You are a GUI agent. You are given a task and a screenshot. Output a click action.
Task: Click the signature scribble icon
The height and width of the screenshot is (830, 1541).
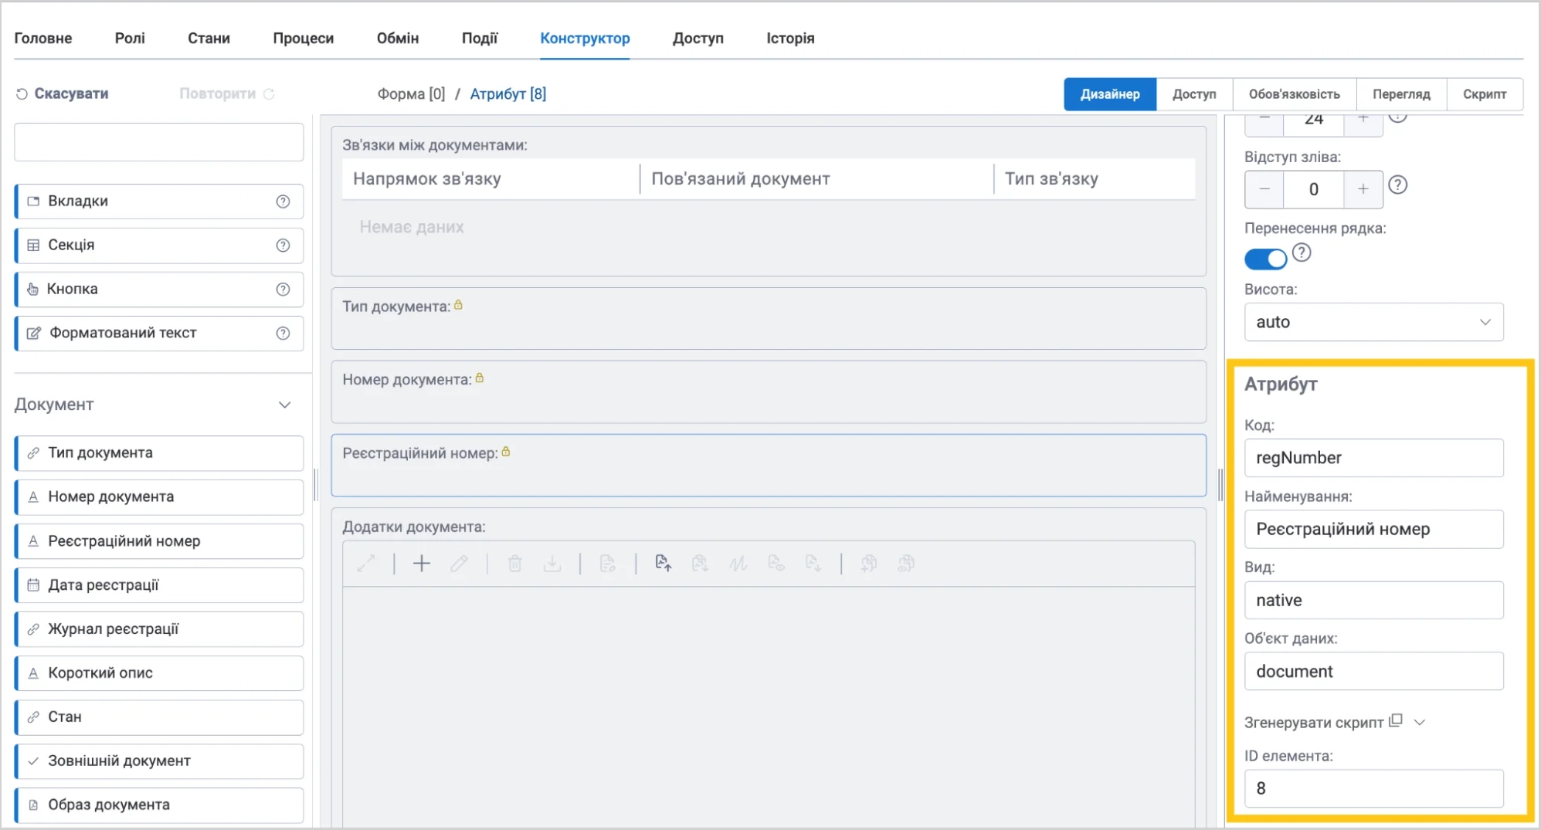click(738, 564)
